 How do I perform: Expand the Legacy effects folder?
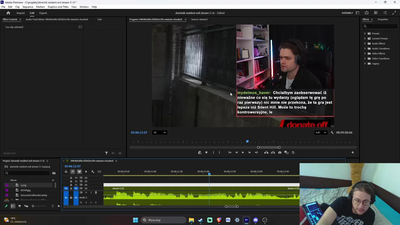point(365,63)
